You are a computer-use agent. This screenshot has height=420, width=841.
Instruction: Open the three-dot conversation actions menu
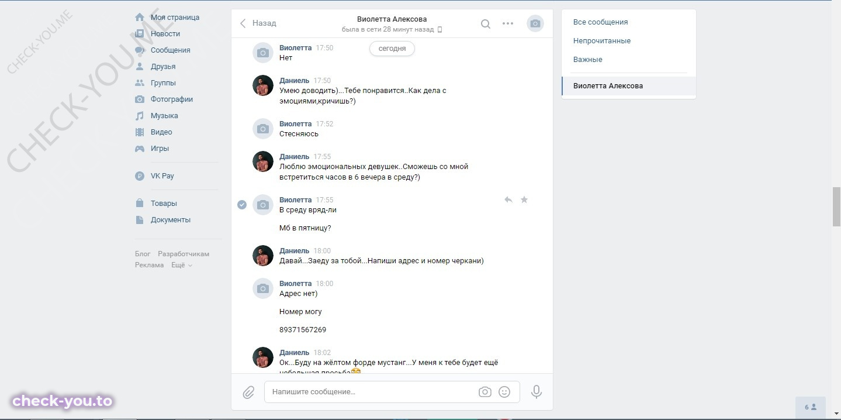coord(508,23)
